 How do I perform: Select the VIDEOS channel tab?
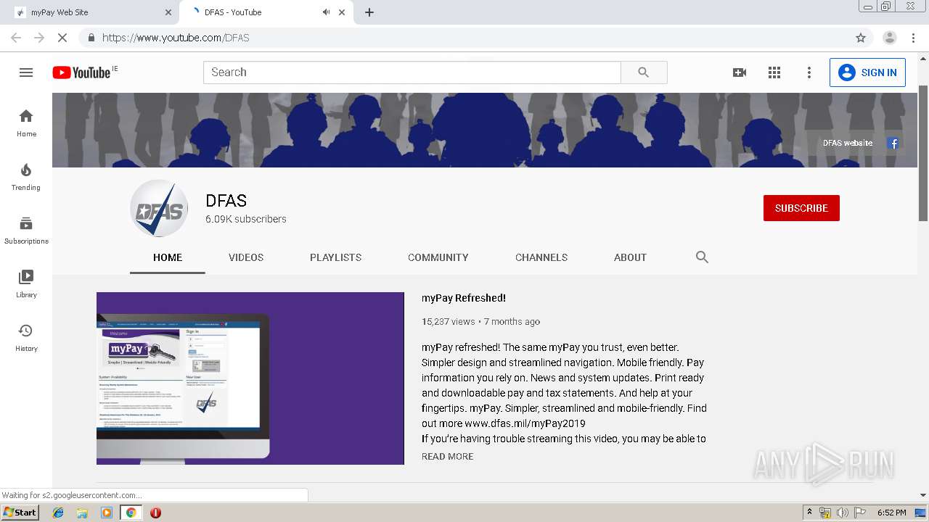246,257
